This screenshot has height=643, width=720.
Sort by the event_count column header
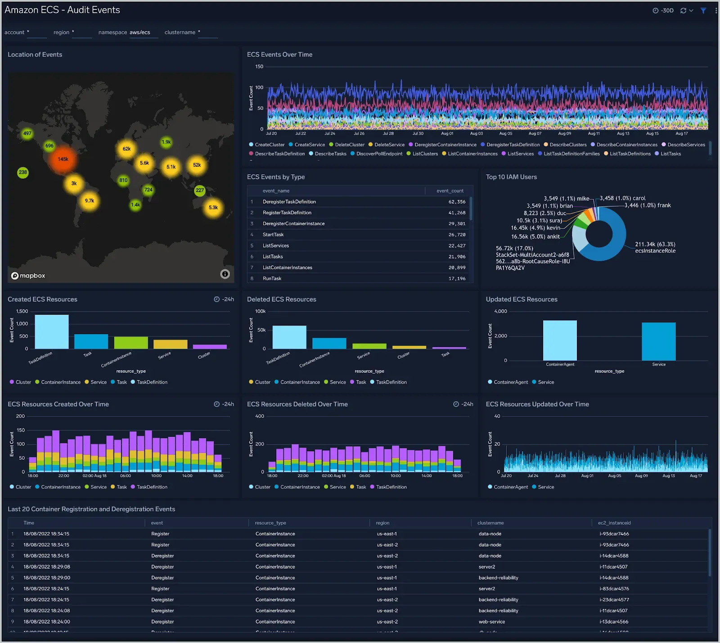pyautogui.click(x=450, y=191)
